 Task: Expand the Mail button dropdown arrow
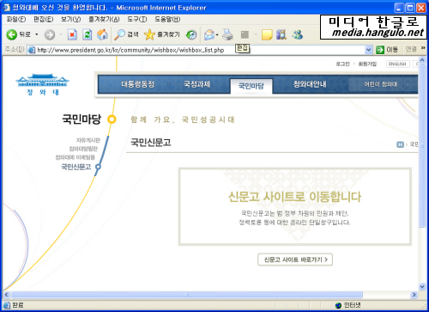(x=217, y=35)
